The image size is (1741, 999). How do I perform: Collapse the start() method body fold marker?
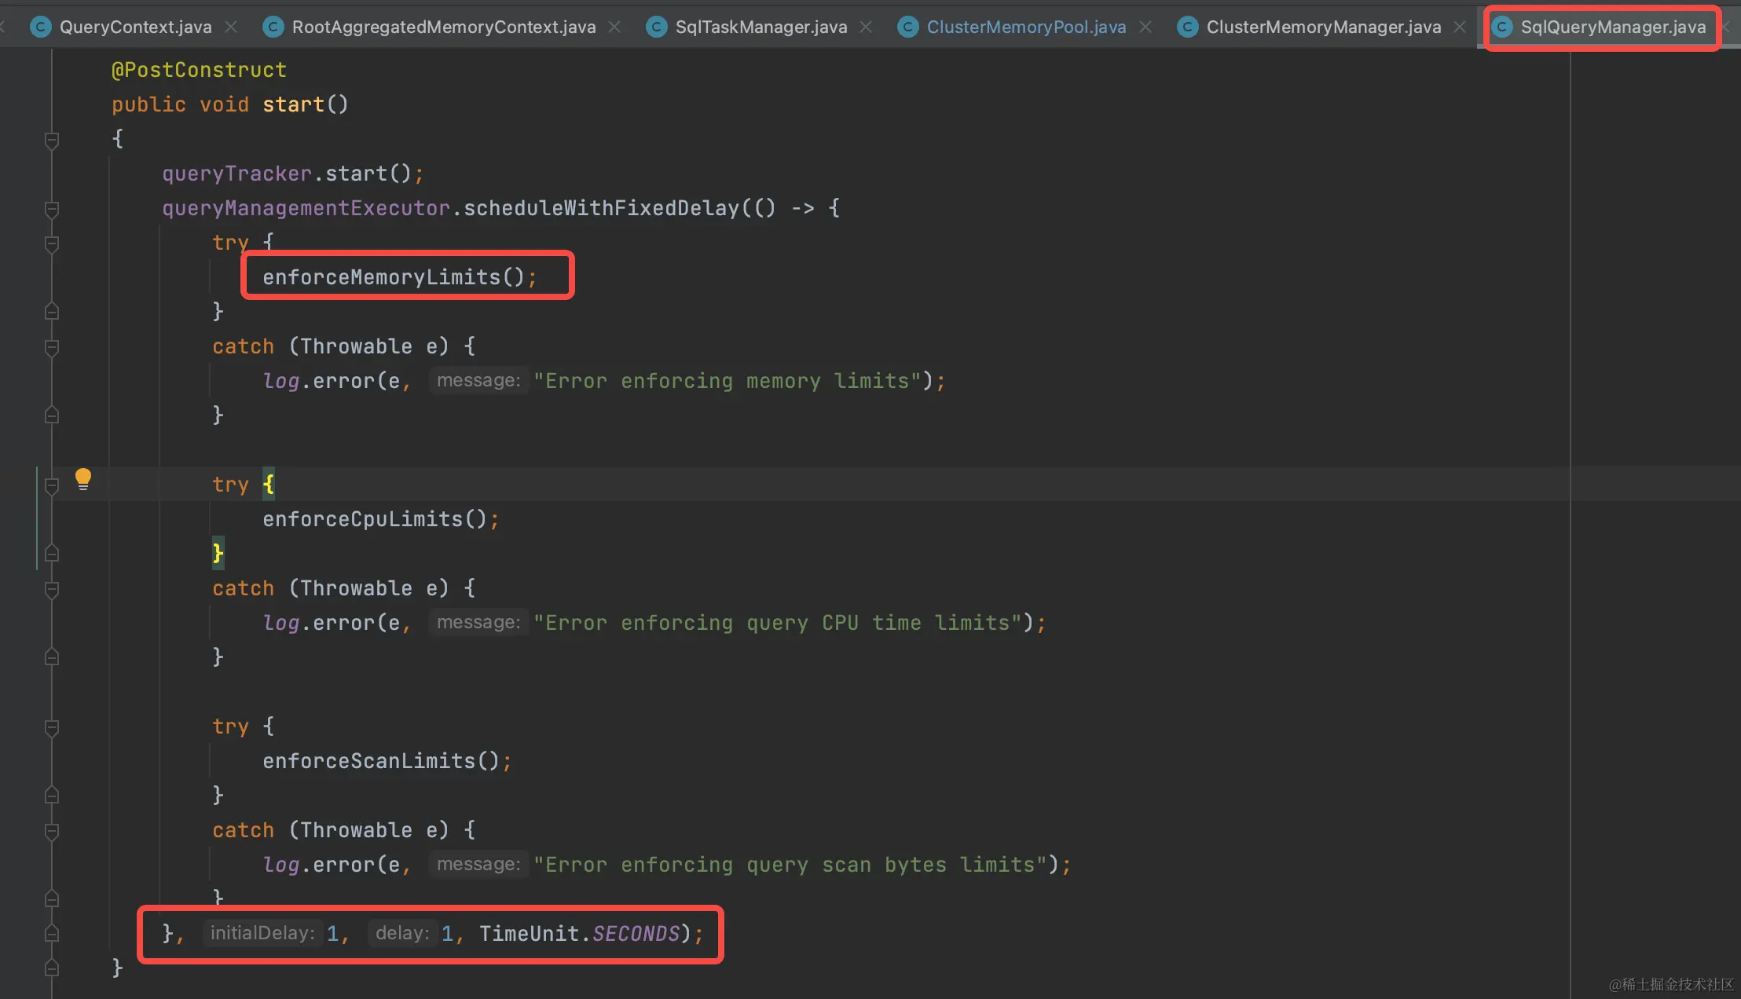click(52, 141)
